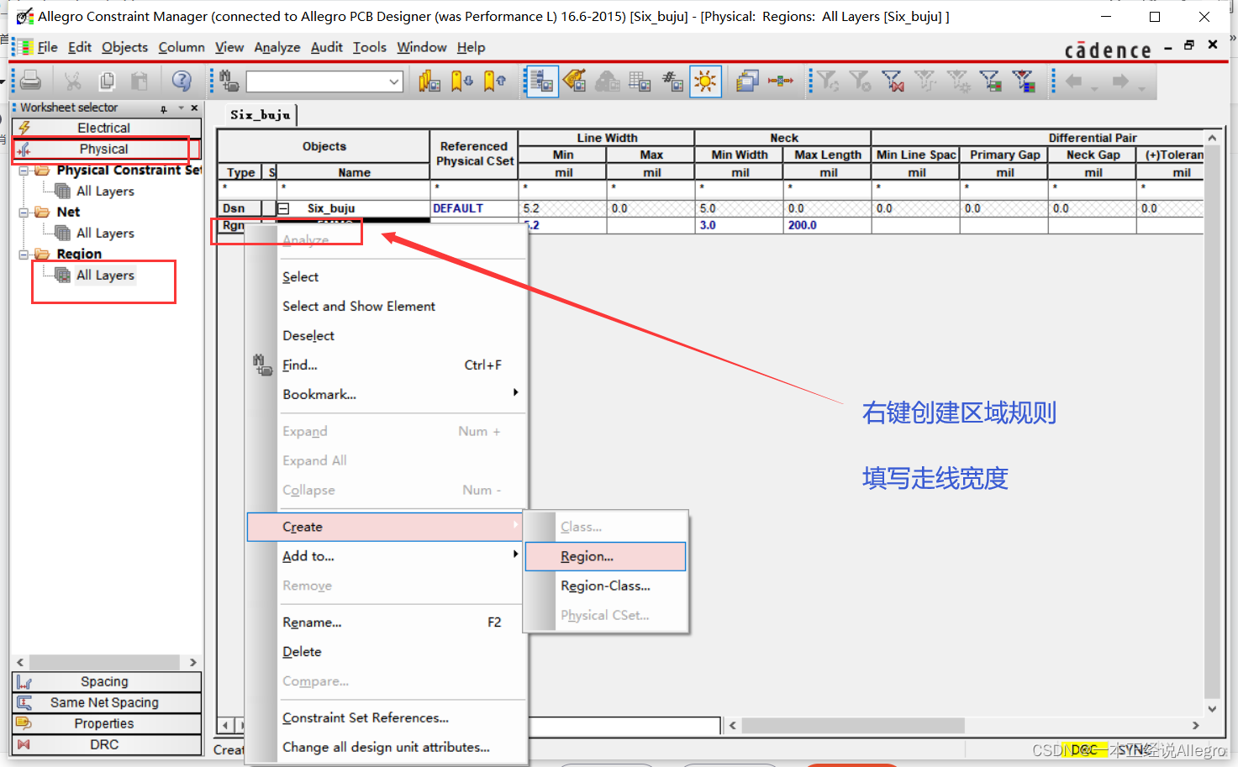This screenshot has width=1238, height=767.
Task: Click the Spacing tab ruler icon
Action: pyautogui.click(x=24, y=682)
